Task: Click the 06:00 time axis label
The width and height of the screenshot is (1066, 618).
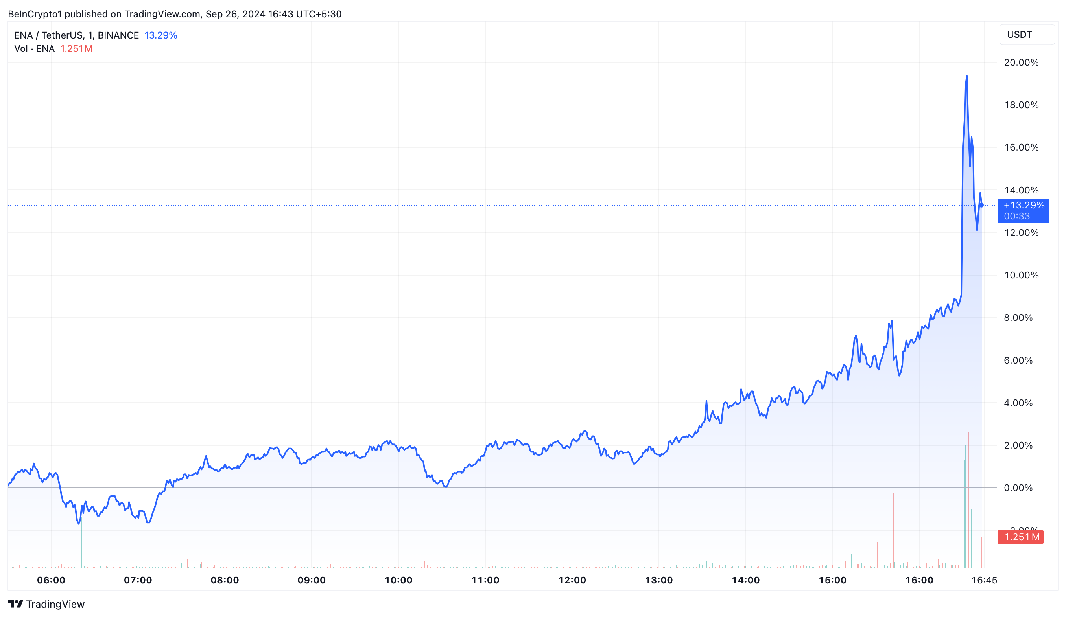Action: point(51,580)
